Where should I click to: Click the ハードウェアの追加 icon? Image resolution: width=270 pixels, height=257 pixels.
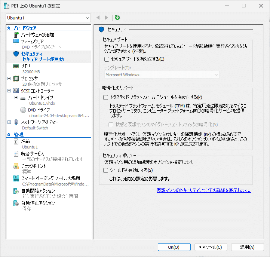pos(16,35)
